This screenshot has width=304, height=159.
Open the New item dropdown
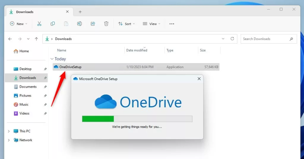[19, 24]
